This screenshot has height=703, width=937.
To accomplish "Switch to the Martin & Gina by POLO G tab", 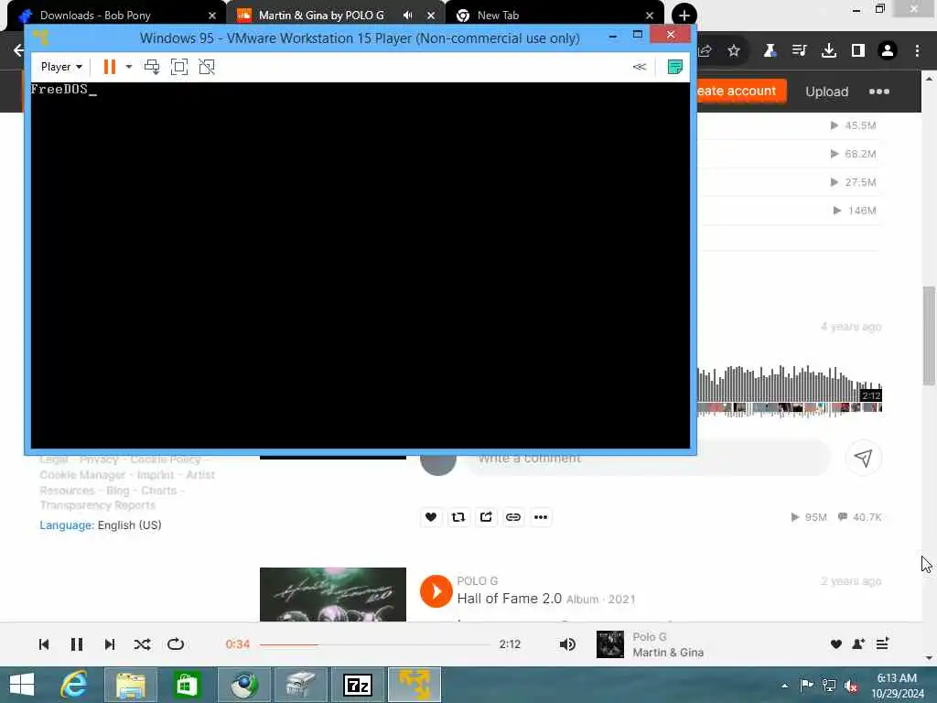I will point(321,16).
